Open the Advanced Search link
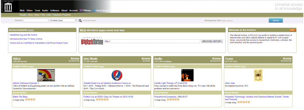 pyautogui.click(x=89, y=21)
